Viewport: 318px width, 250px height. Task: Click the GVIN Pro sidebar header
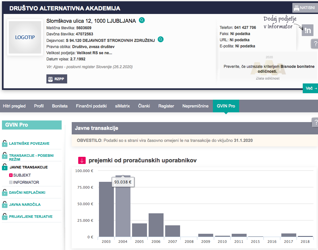(32, 125)
